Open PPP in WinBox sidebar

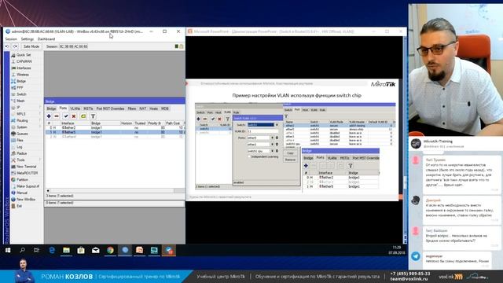pos(20,87)
